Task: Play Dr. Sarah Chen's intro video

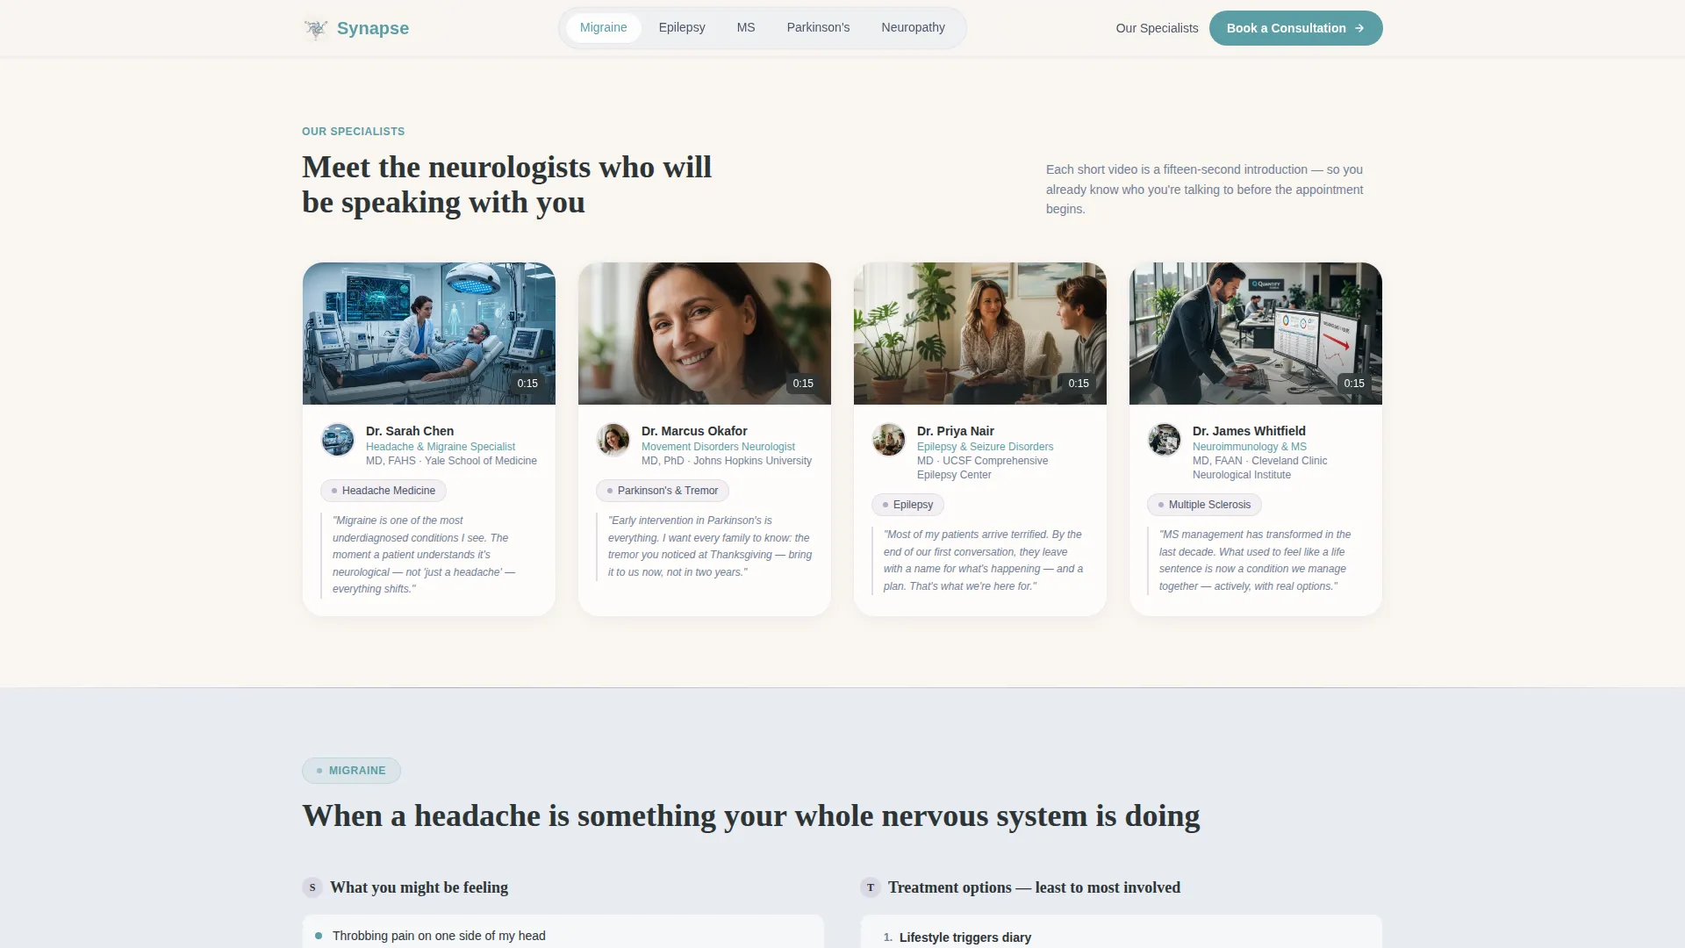Action: (429, 334)
